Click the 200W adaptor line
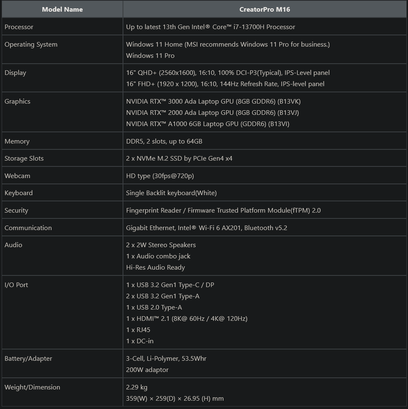This screenshot has width=408, height=409. 147,370
